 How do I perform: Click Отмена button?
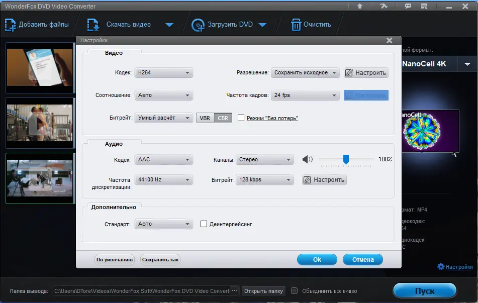click(x=363, y=259)
